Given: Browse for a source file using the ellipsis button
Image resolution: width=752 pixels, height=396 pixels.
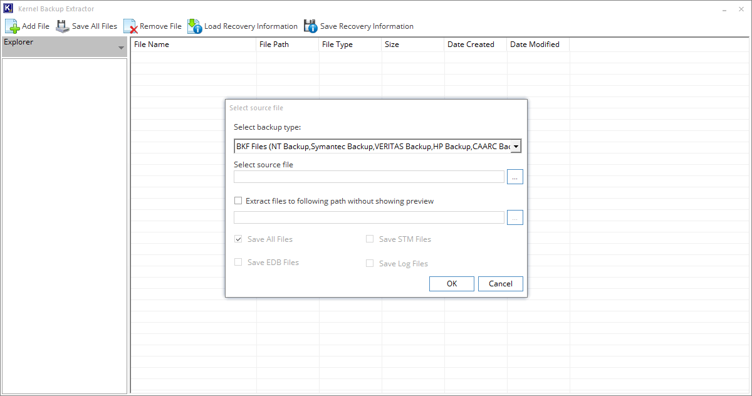Looking at the screenshot, I should click(x=514, y=176).
